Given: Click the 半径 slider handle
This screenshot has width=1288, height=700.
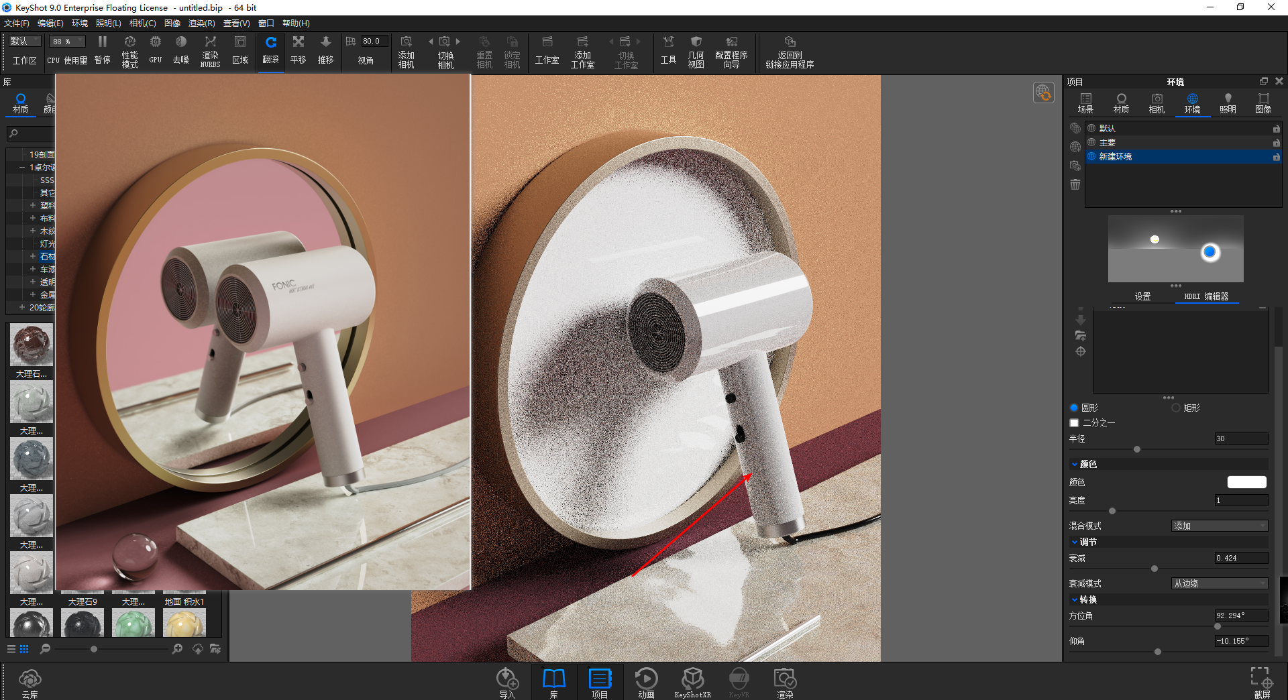Looking at the screenshot, I should (x=1137, y=449).
